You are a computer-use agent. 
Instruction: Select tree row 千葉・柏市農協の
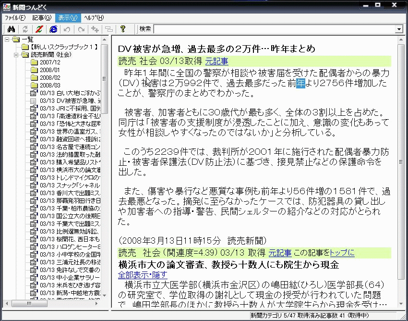tap(70, 208)
